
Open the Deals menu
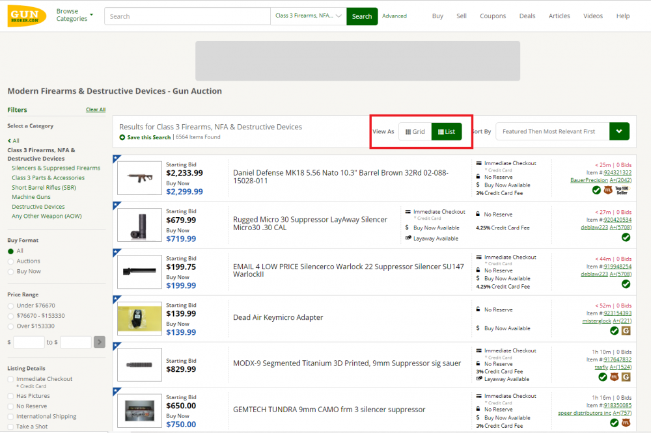point(527,16)
